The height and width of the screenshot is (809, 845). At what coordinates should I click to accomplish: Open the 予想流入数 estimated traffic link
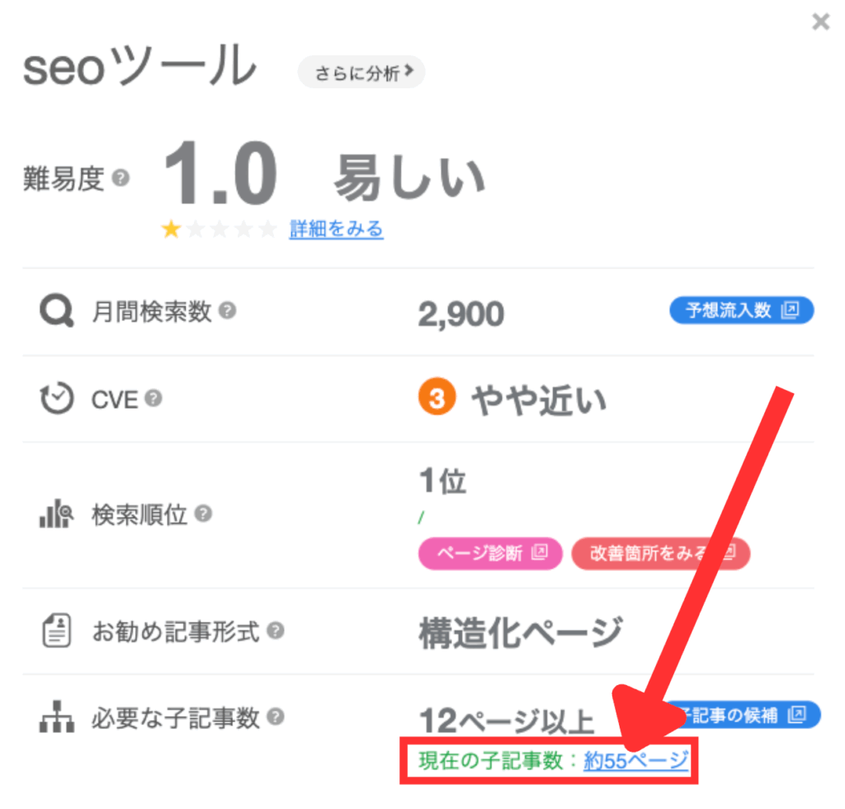[740, 310]
